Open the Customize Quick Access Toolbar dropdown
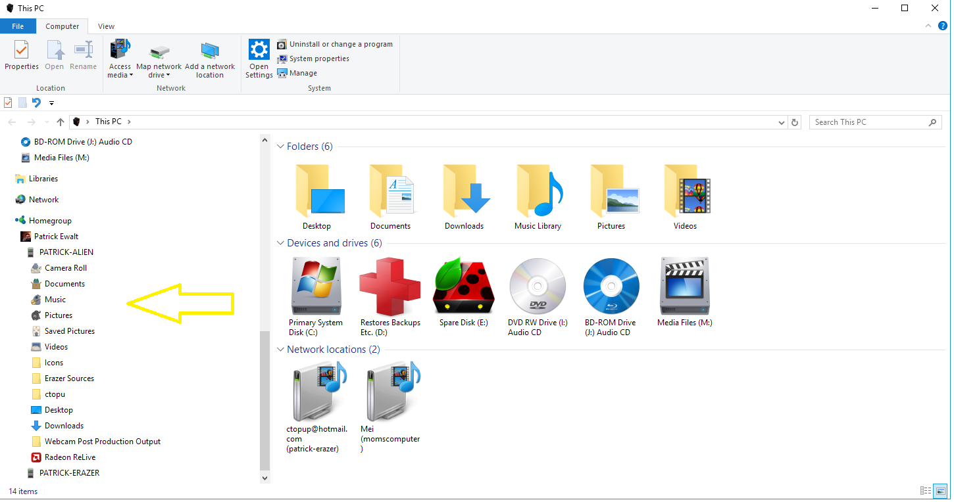Image resolution: width=954 pixels, height=502 pixels. click(51, 103)
